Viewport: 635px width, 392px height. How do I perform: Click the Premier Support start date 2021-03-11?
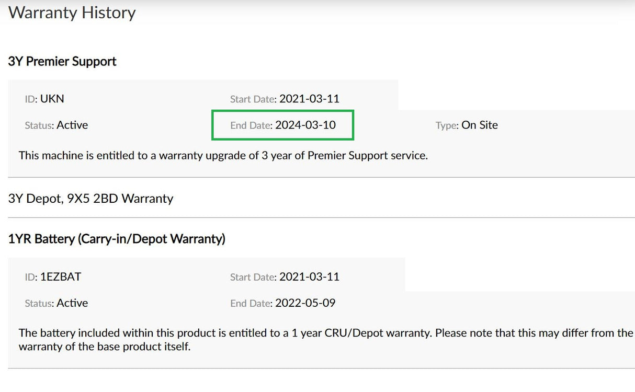pyautogui.click(x=309, y=99)
